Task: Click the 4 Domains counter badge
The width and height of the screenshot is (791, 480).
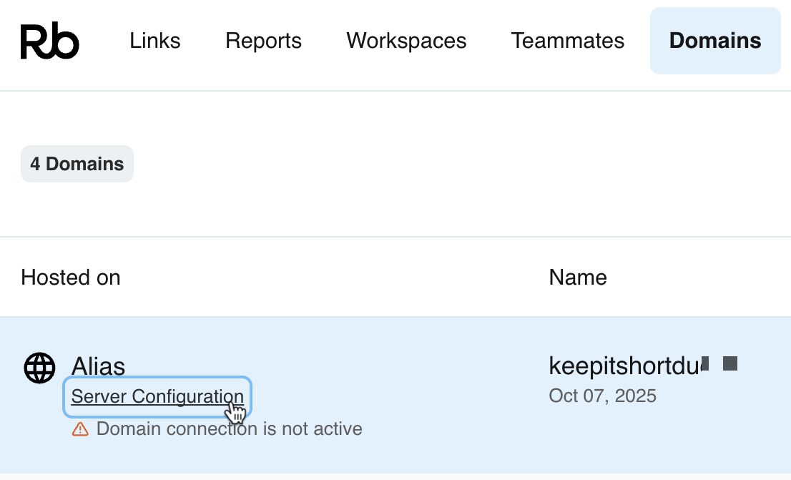Action: (x=77, y=163)
